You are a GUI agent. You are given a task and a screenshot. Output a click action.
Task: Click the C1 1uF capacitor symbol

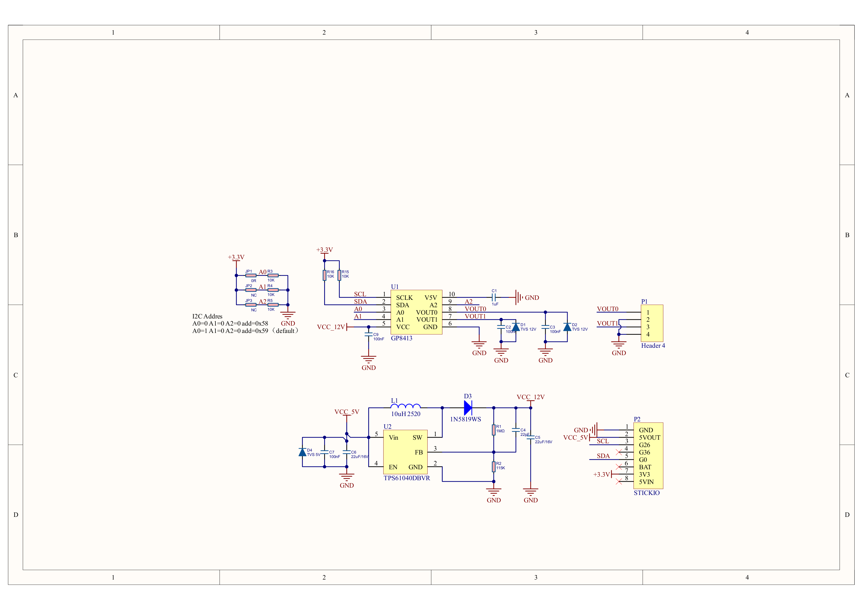tap(494, 297)
